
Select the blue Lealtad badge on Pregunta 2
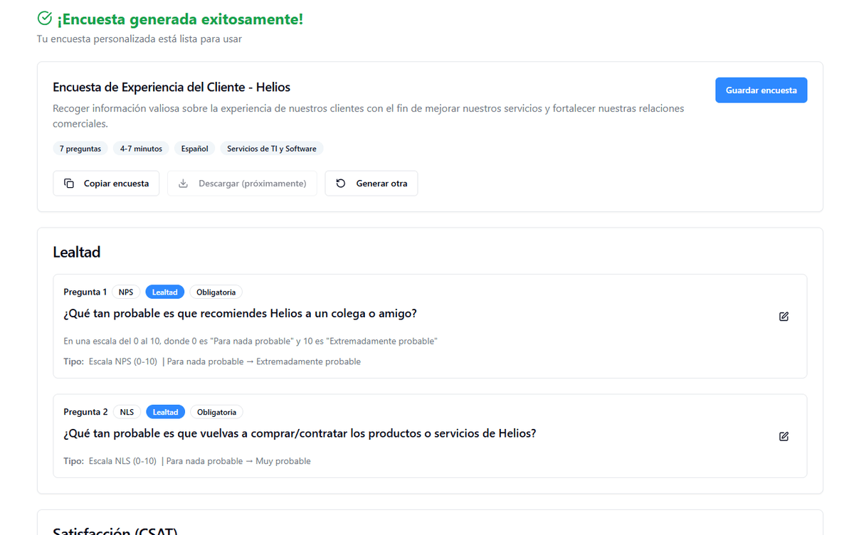click(166, 412)
